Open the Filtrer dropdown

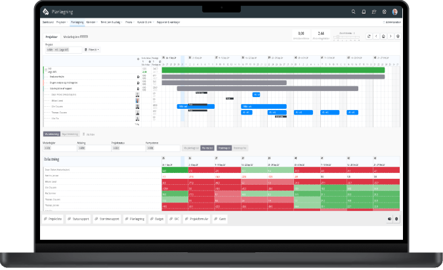95,49
